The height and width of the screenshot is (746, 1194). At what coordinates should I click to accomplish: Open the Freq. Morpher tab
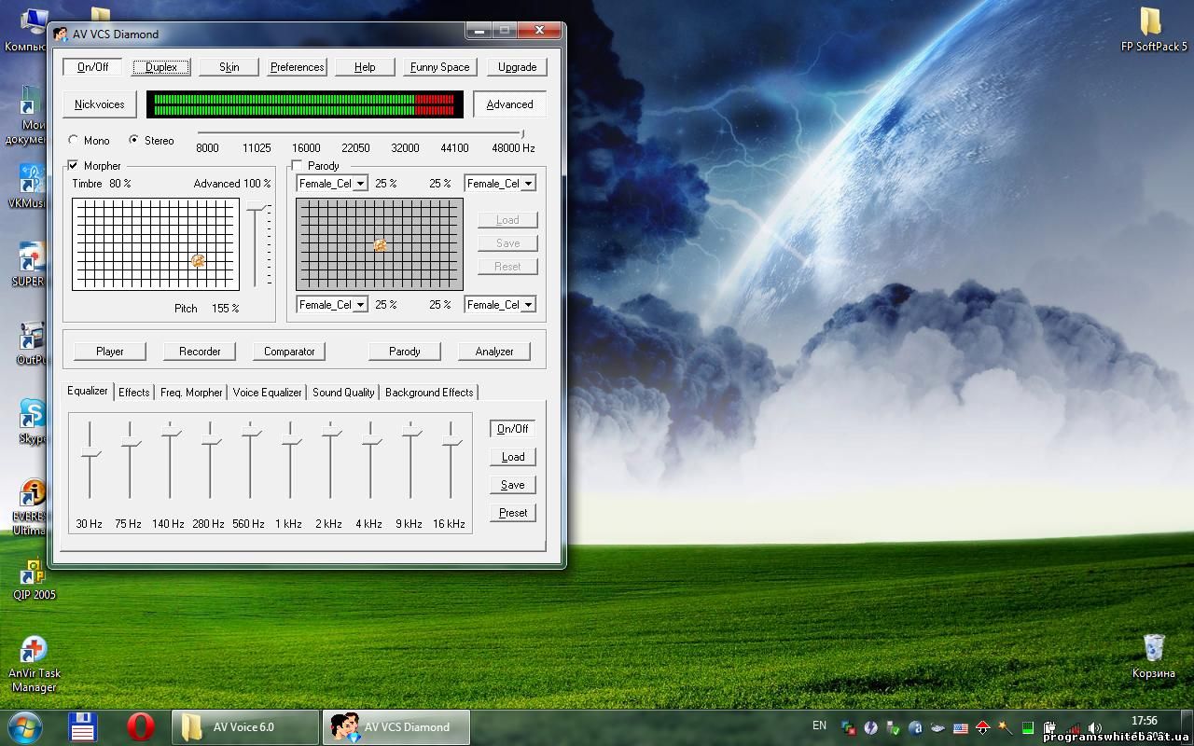pos(191,393)
